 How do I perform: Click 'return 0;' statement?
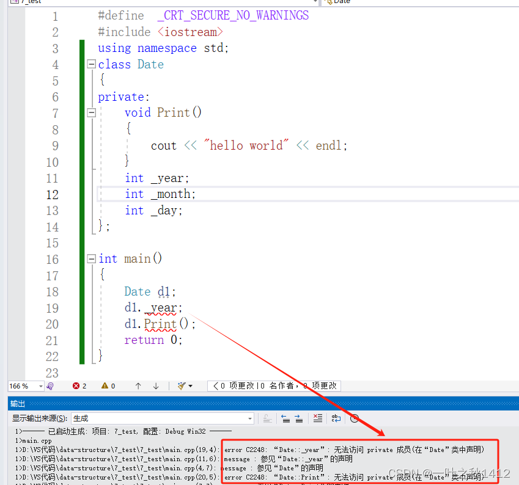[153, 340]
